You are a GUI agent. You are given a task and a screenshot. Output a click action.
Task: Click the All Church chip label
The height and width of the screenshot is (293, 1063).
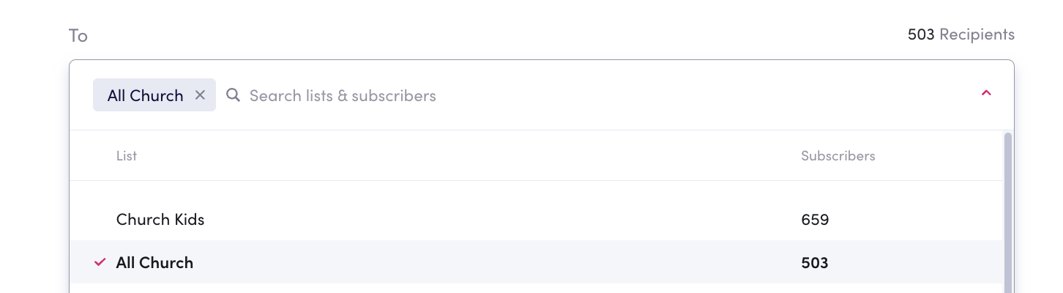(x=146, y=95)
